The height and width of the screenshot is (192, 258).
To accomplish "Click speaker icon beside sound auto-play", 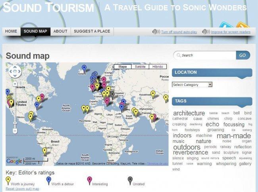I will pyautogui.click(x=156, y=32).
